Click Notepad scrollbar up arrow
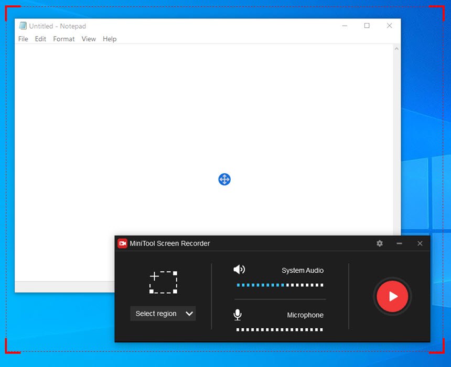 (396, 49)
